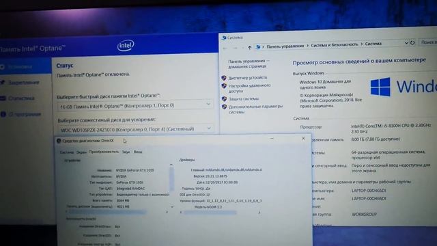Click the Intel logo in the Optane header

[x=126, y=46]
